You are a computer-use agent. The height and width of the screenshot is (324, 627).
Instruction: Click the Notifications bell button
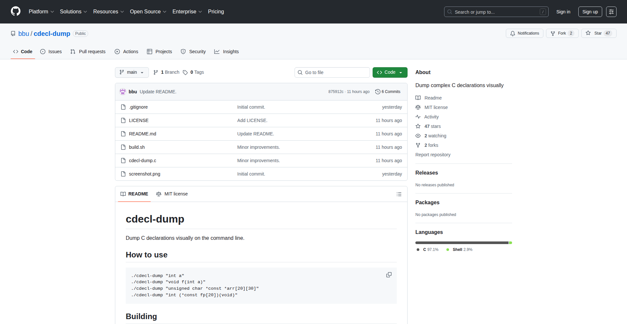[x=524, y=33]
